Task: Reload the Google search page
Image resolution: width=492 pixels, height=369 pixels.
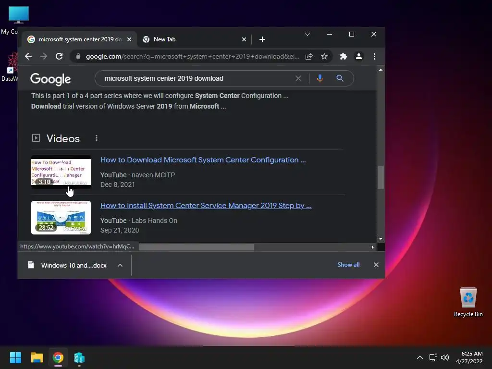Action: point(59,57)
